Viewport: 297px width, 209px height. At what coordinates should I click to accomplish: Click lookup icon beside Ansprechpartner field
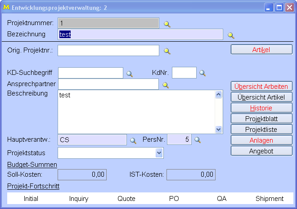point(166,85)
